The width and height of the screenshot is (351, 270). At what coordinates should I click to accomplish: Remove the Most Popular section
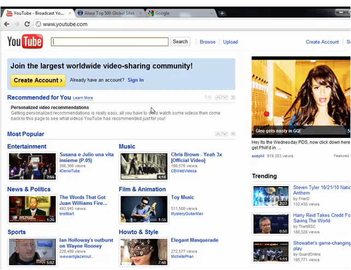click(x=233, y=134)
